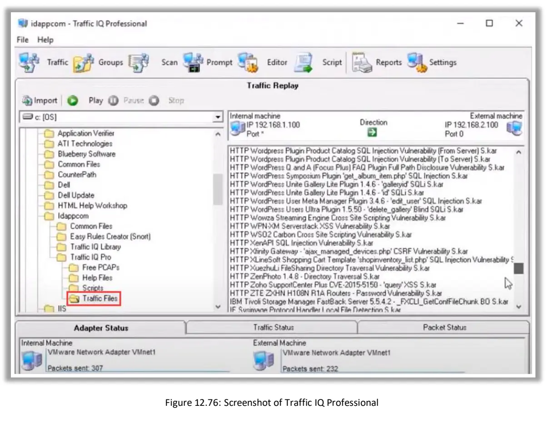Click the folder tree scrollbar down arrow
This screenshot has width=548, height=429.
tap(218, 307)
